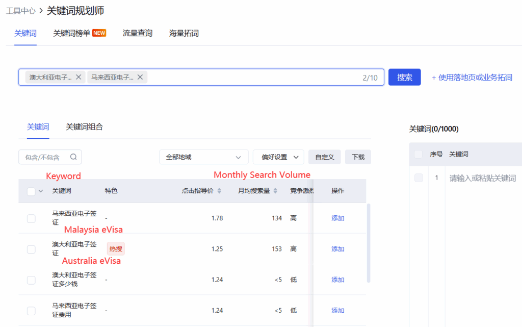This screenshot has height=327, width=522.
Task: Check the 马来西亚电子签证 row checkbox
Action: pyautogui.click(x=31, y=218)
